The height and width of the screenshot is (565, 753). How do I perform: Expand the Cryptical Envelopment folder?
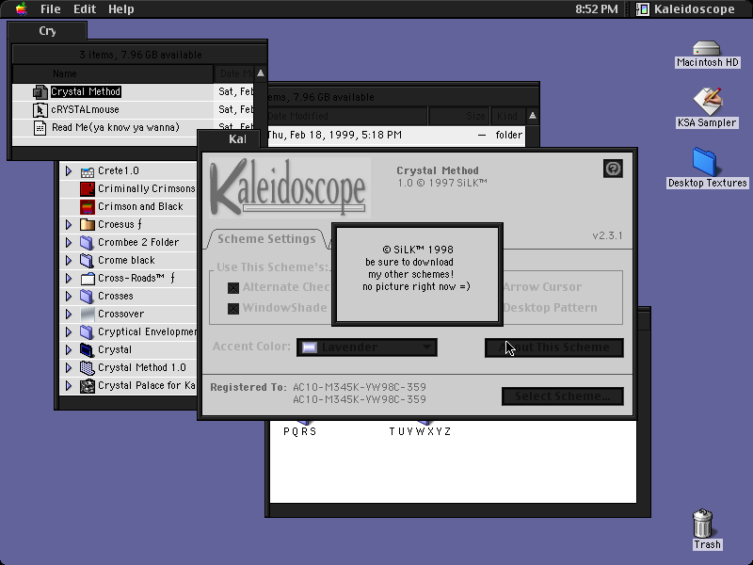pyautogui.click(x=69, y=332)
